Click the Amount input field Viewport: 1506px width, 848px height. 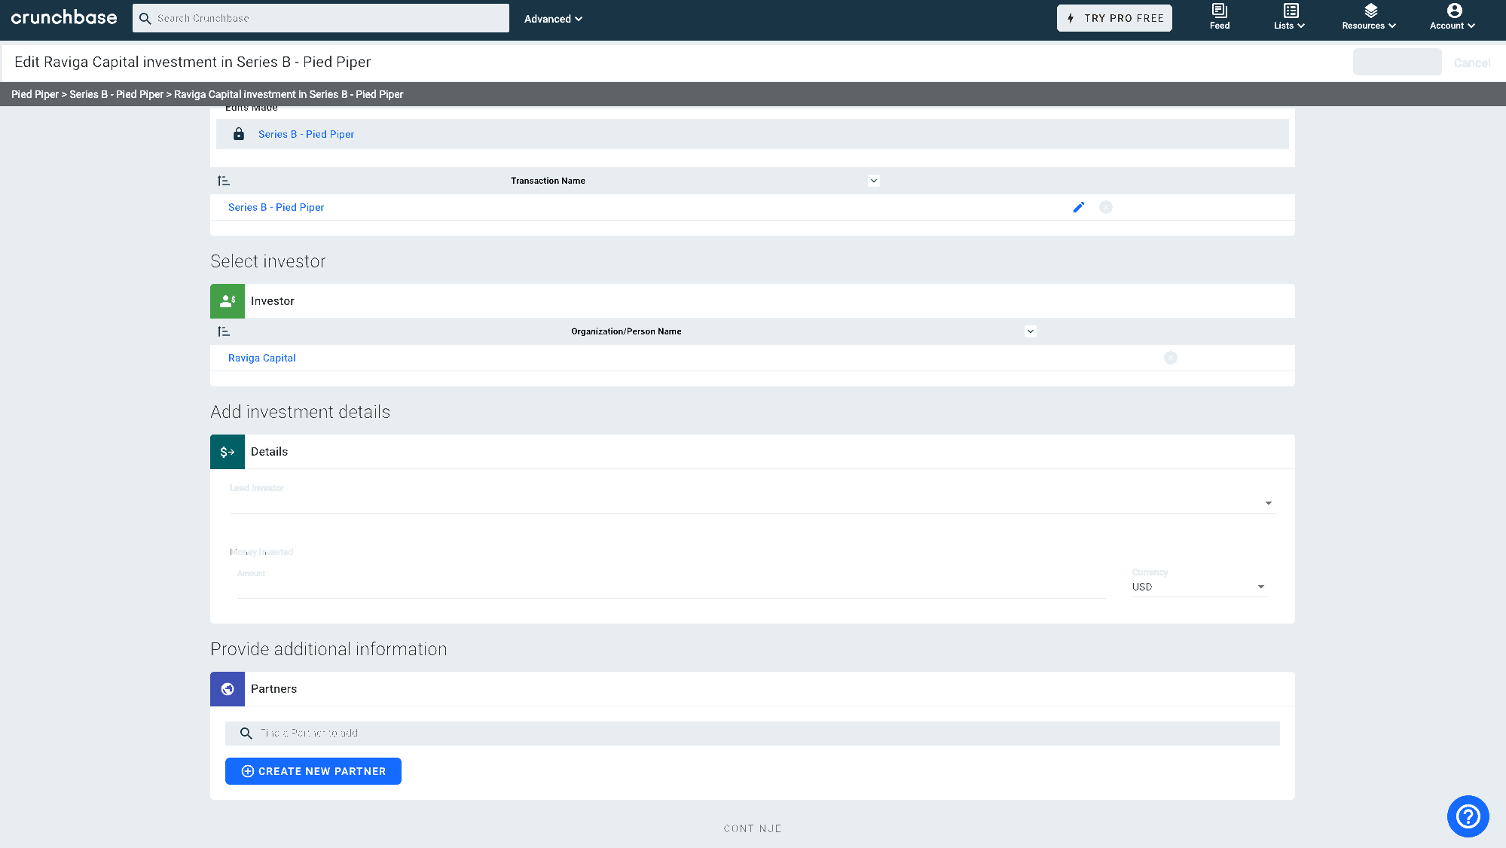[671, 587]
